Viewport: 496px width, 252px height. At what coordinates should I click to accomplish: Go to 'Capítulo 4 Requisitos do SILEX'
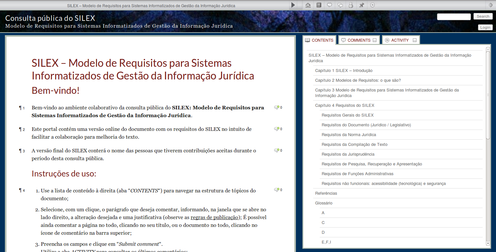click(398, 105)
